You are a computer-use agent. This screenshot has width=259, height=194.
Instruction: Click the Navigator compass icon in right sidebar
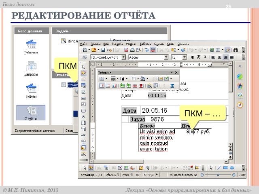[240, 105]
